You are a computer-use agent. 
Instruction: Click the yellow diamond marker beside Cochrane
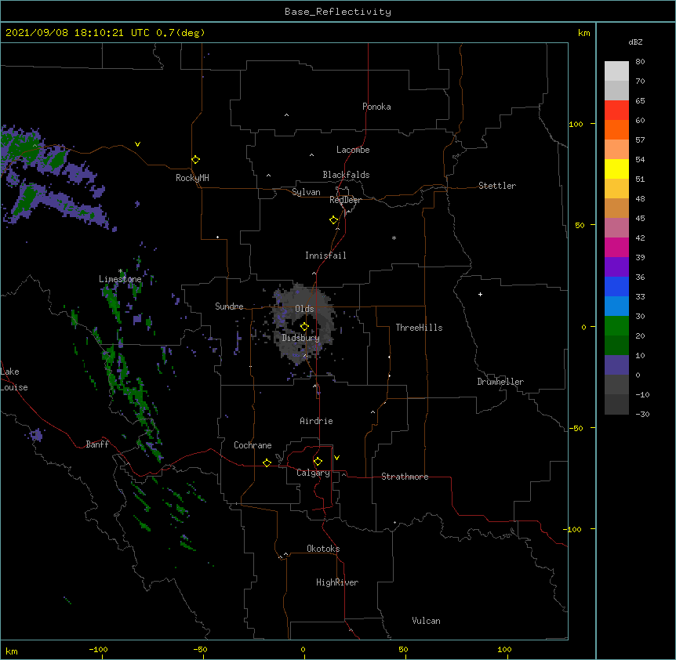267,462
